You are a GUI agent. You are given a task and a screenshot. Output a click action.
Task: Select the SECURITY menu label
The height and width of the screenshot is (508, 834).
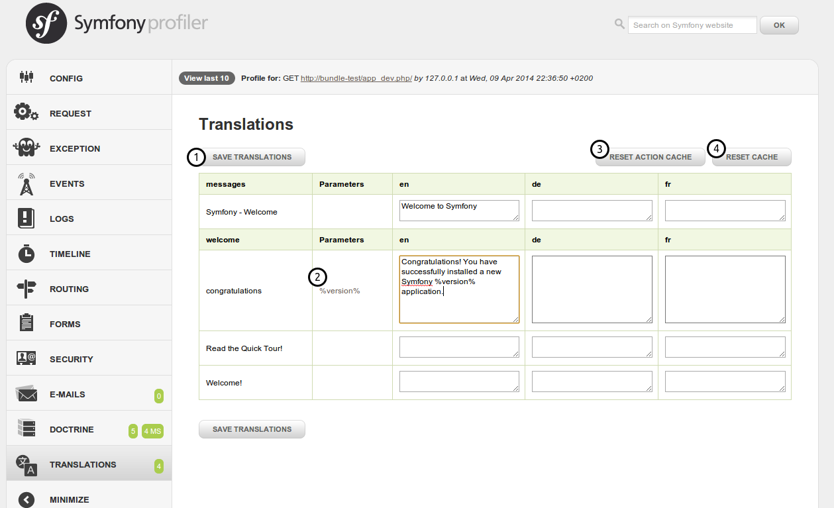point(72,359)
